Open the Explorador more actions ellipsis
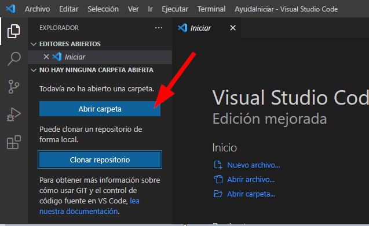The image size is (369, 226). (x=159, y=28)
